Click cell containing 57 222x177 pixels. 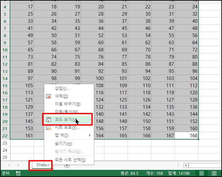pos(22,43)
